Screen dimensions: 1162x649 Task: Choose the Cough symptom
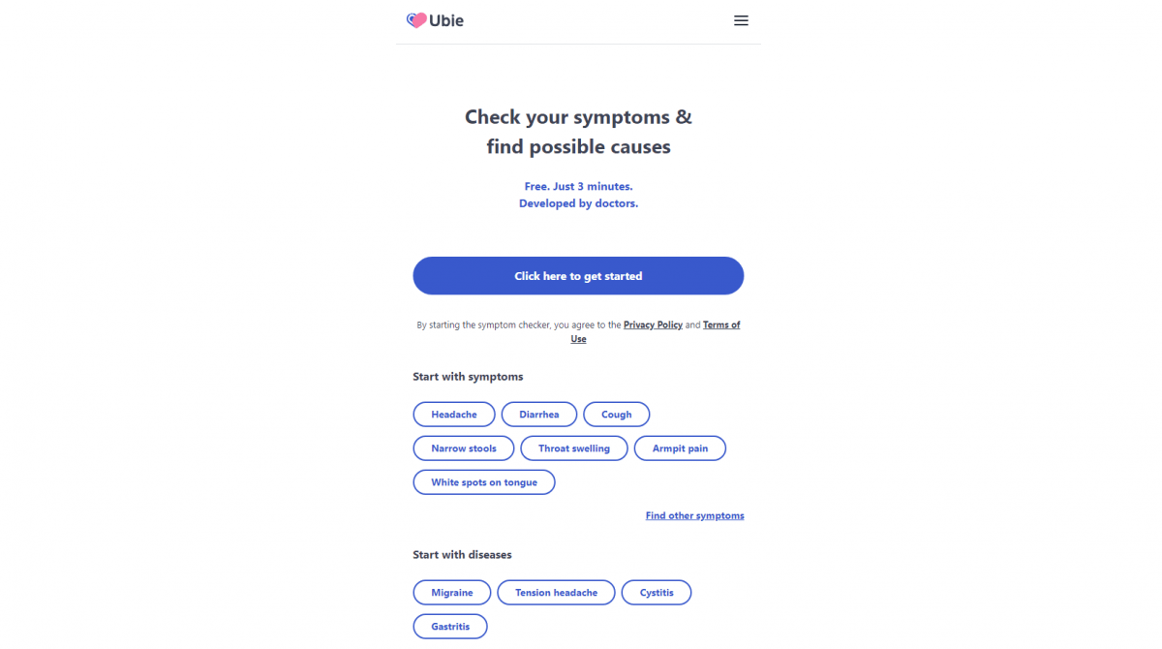point(617,415)
